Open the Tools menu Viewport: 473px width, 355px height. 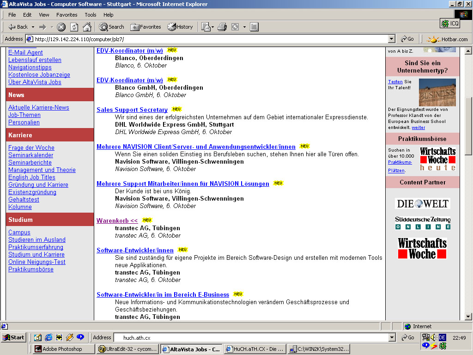(x=90, y=15)
